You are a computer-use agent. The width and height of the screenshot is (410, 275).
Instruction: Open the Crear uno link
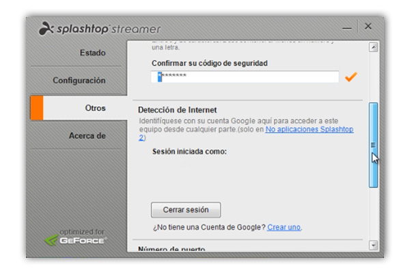coord(284,227)
